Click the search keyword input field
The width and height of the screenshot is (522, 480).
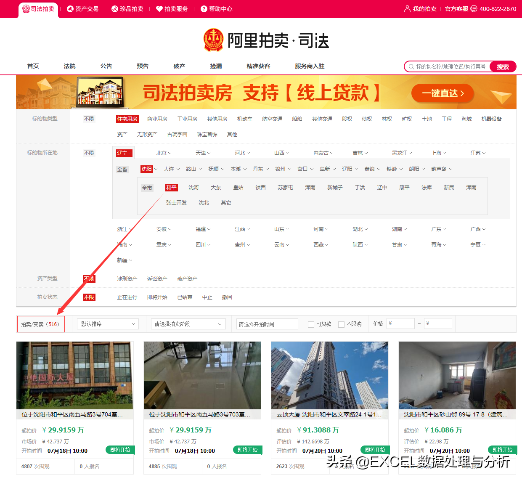pyautogui.click(x=452, y=66)
